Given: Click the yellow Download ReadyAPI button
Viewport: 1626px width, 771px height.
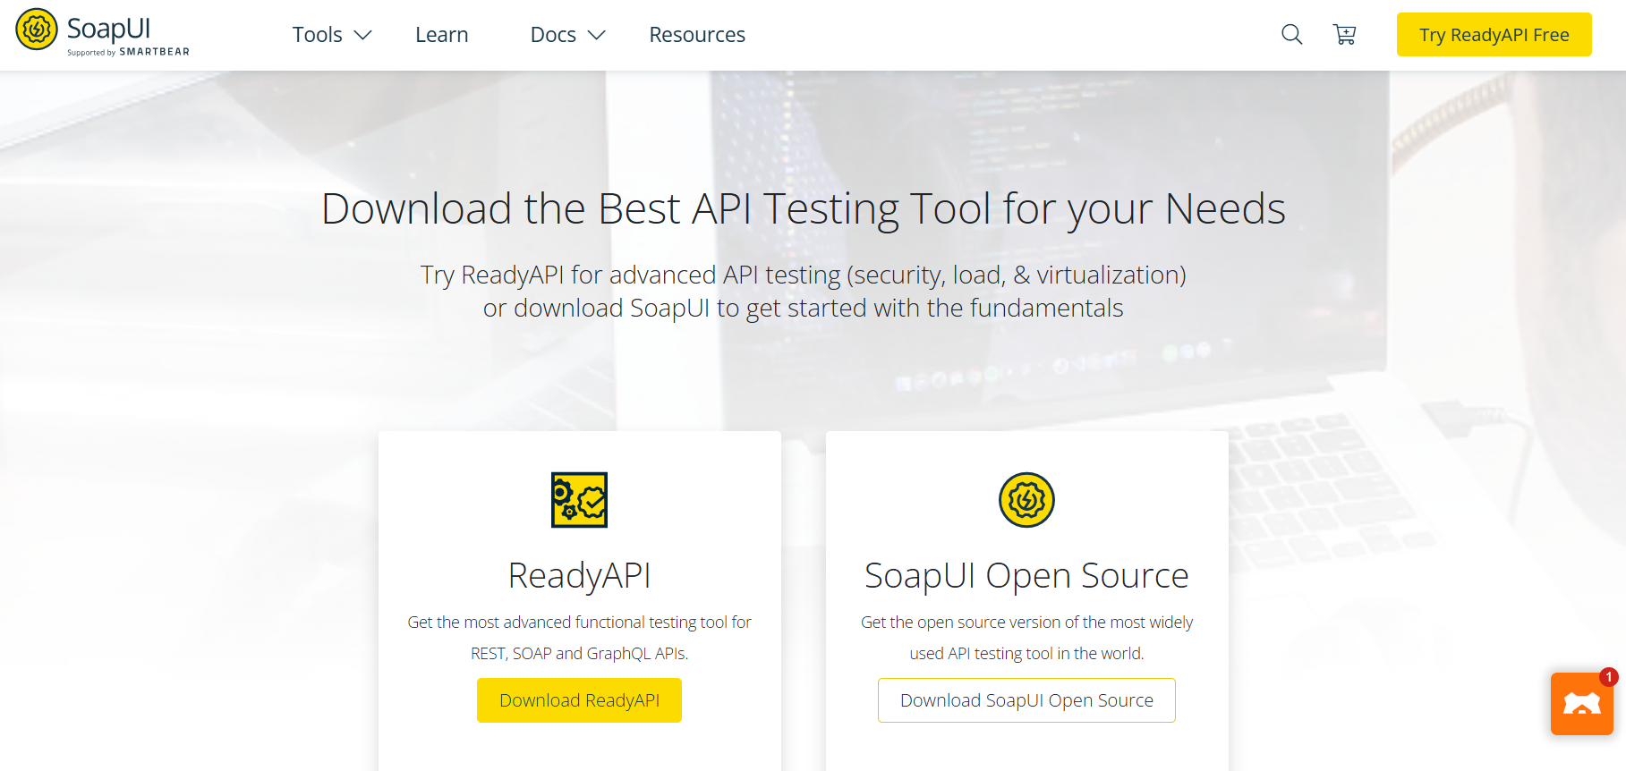Looking at the screenshot, I should point(579,700).
